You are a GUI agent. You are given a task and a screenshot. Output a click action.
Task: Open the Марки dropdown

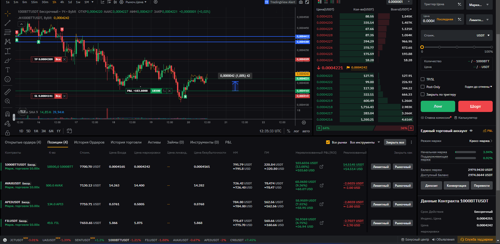[x=479, y=4]
